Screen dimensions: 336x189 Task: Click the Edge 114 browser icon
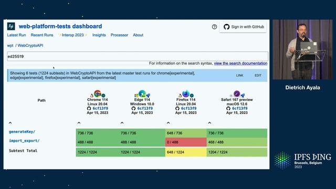pyautogui.click(x=142, y=93)
